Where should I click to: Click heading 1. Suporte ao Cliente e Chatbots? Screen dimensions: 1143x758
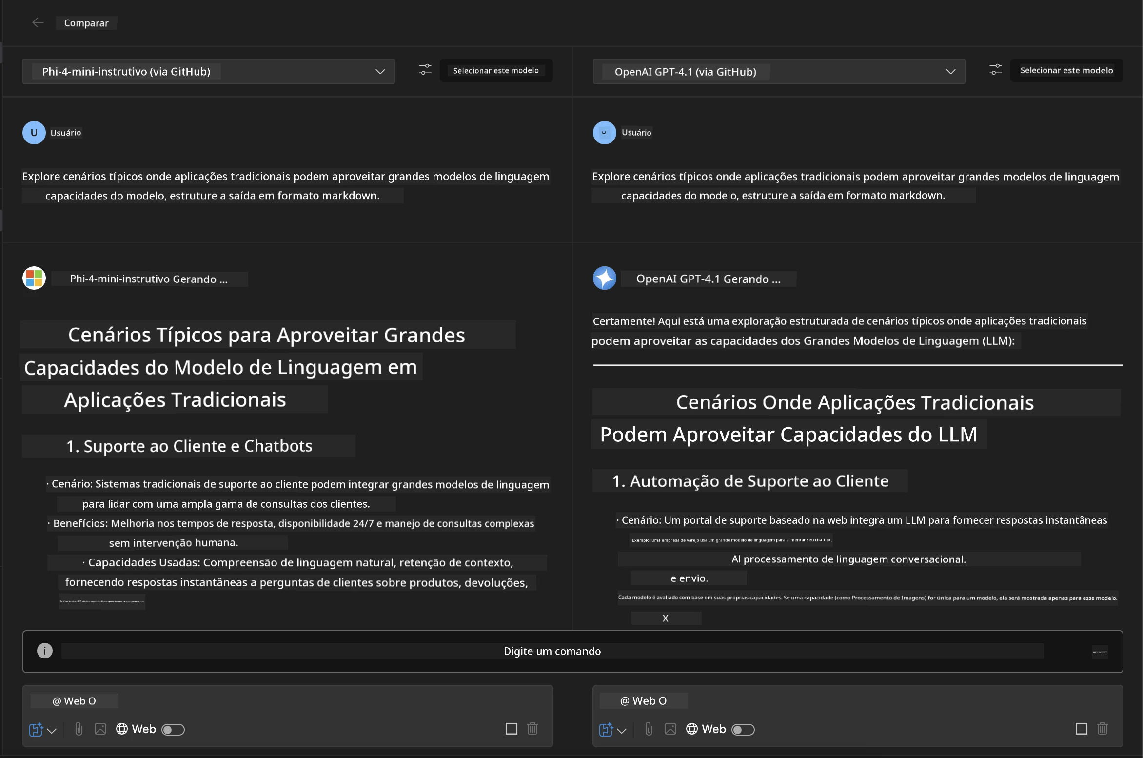point(189,446)
